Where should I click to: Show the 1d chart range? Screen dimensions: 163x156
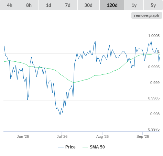click(x=48, y=5)
